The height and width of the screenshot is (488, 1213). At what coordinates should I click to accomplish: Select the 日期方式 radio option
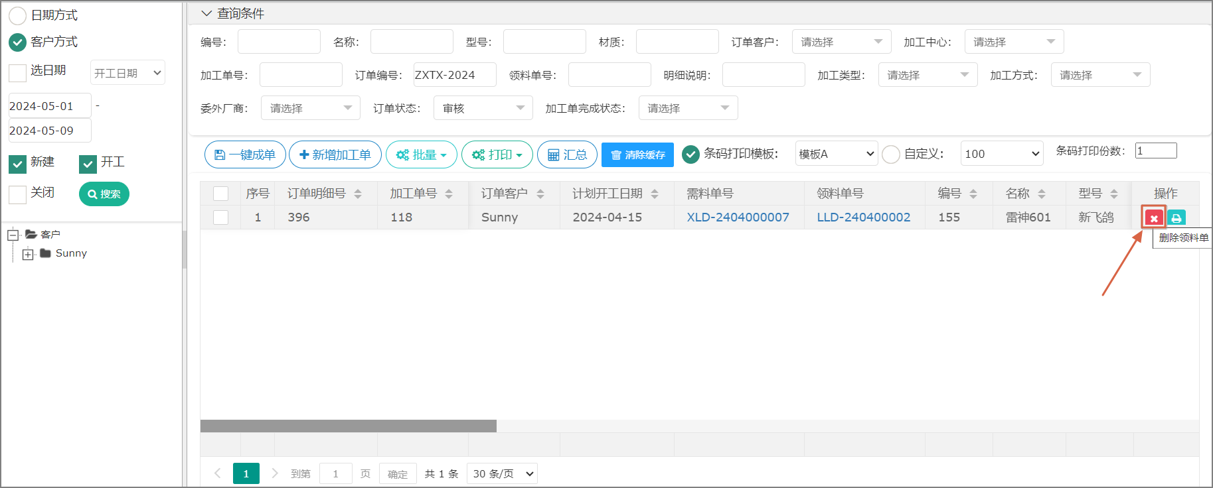18,15
